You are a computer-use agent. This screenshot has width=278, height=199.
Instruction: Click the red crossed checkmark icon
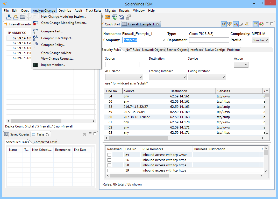261,24
